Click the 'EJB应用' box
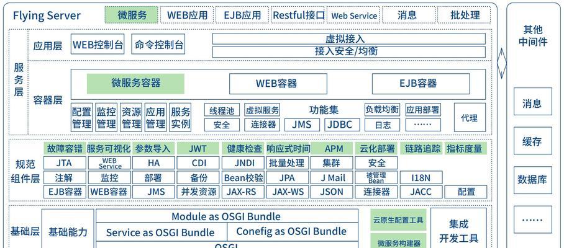Image resolution: width=564 pixels, height=248 pixels. (242, 15)
